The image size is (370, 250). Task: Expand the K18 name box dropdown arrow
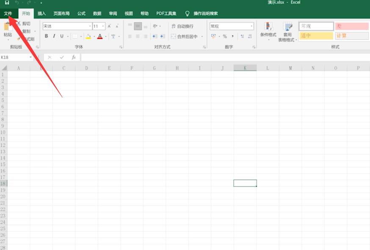pyautogui.click(x=30, y=57)
